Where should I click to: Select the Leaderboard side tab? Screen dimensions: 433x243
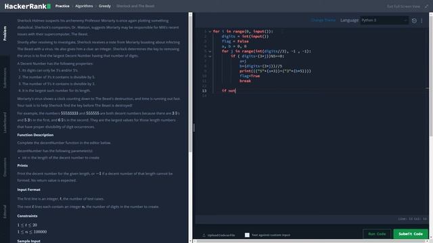pos(5,123)
